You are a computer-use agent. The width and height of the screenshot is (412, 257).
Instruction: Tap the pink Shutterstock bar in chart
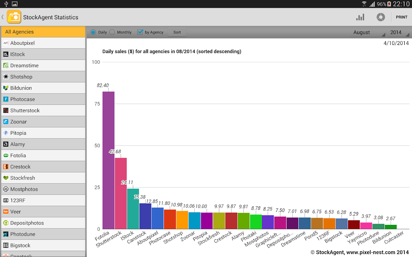[x=121, y=193]
